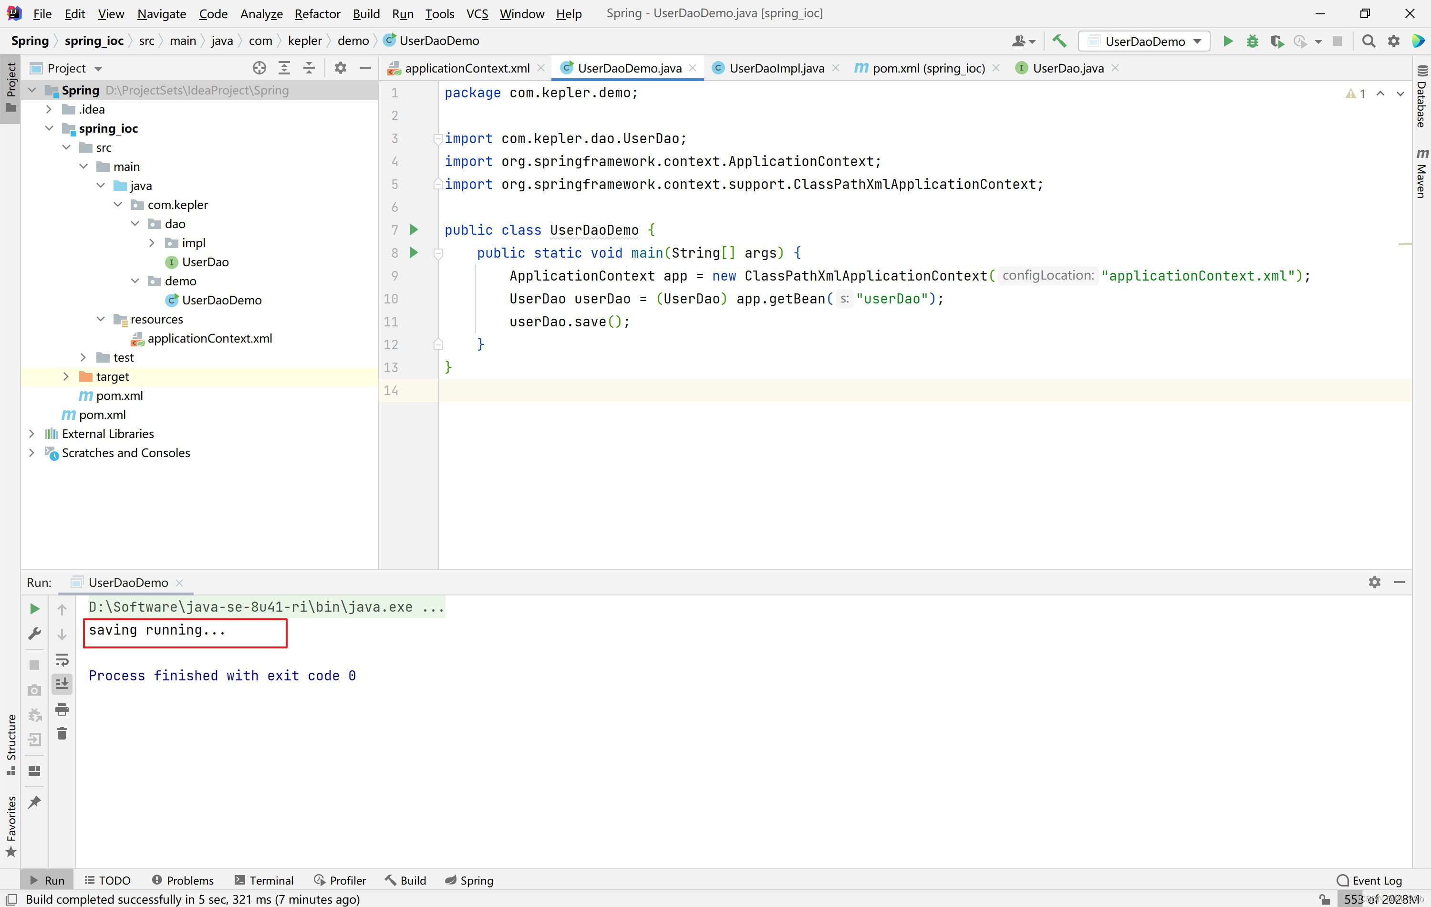1431x907 pixels.
Task: Run UserDaoDemo with green play button
Action: tap(1227, 41)
